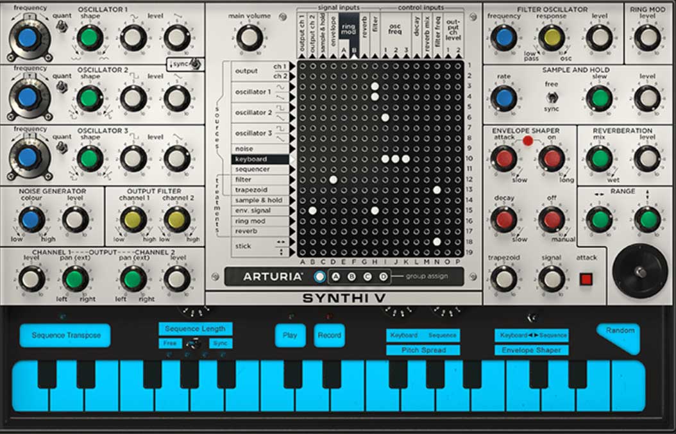Click the Arturia logo
This screenshot has height=434, width=676.
click(x=273, y=277)
